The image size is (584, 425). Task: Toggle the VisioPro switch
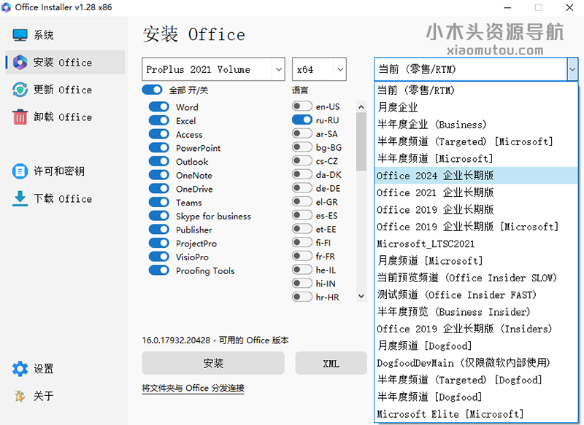159,257
